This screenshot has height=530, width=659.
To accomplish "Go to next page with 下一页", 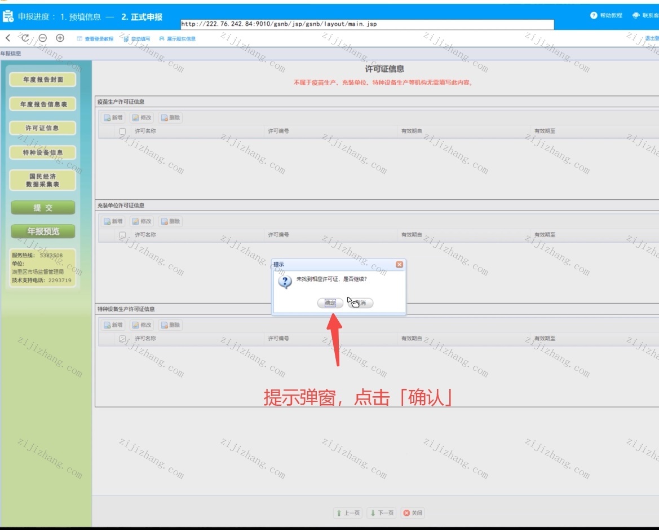I will (x=382, y=513).
